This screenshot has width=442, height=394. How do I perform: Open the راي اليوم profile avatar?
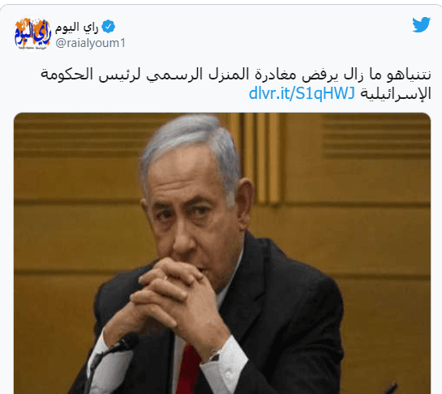32,34
